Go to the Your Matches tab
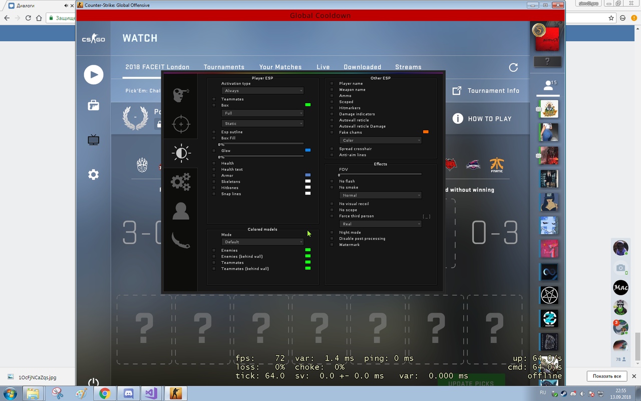The width and height of the screenshot is (641, 401). (x=280, y=67)
